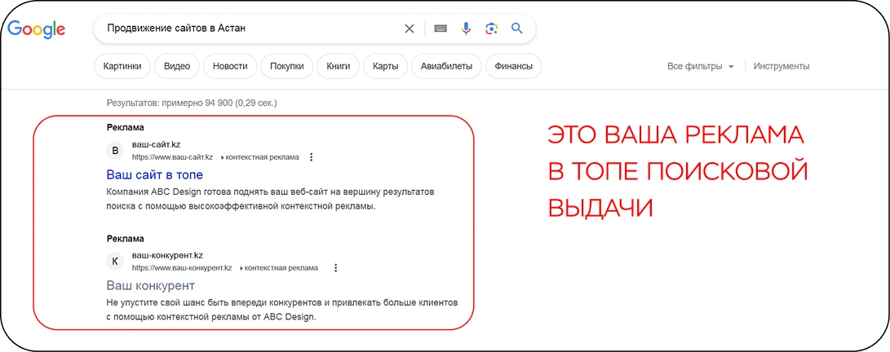The width and height of the screenshot is (890, 352).
Task: Clear the search query with X icon
Action: 409,29
